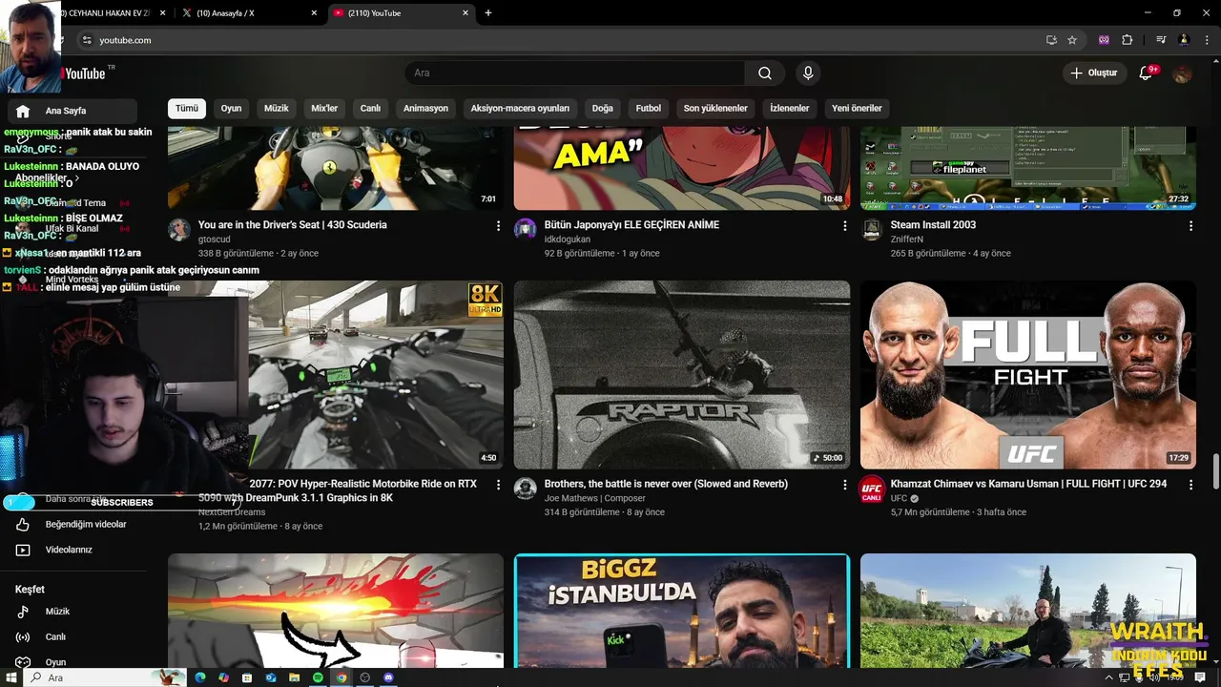Select Aksiyon-macera oyunları chip
The image size is (1221, 687).
520,109
